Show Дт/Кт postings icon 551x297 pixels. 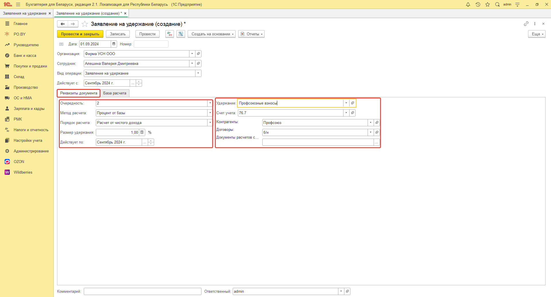click(170, 34)
